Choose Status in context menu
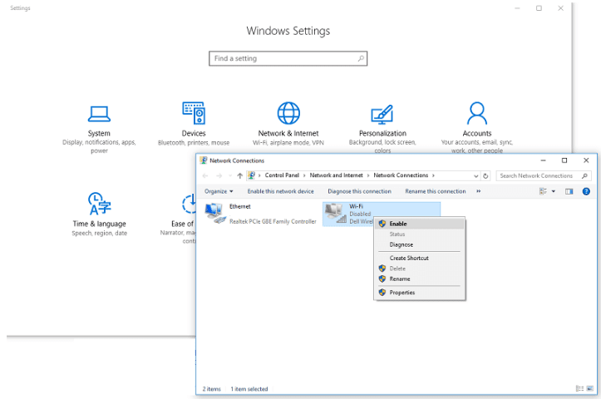Viewport: 601px width, 404px height. click(x=420, y=234)
